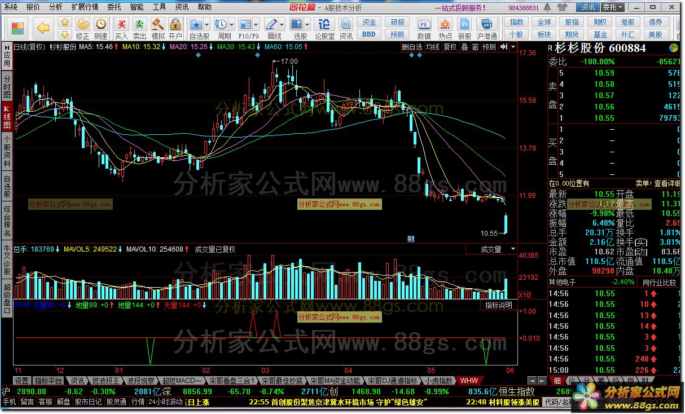Open the 智能 menu

tap(137, 7)
